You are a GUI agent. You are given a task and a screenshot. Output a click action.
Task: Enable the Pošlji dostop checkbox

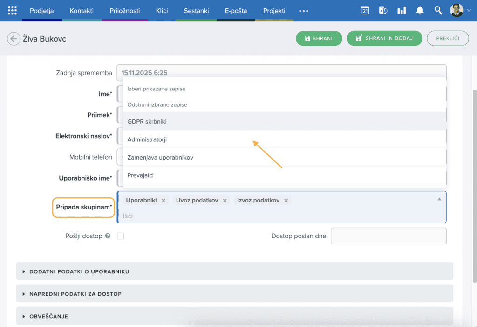click(x=121, y=236)
